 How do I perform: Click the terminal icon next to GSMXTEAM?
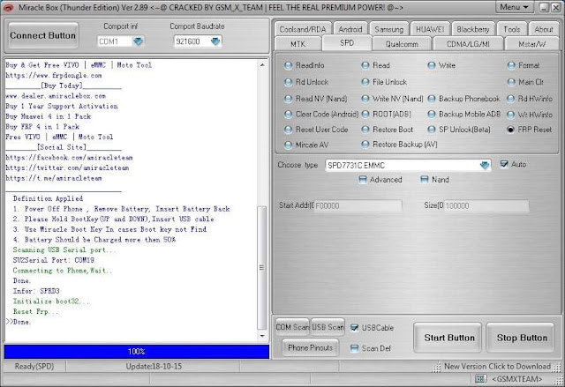click(480, 378)
